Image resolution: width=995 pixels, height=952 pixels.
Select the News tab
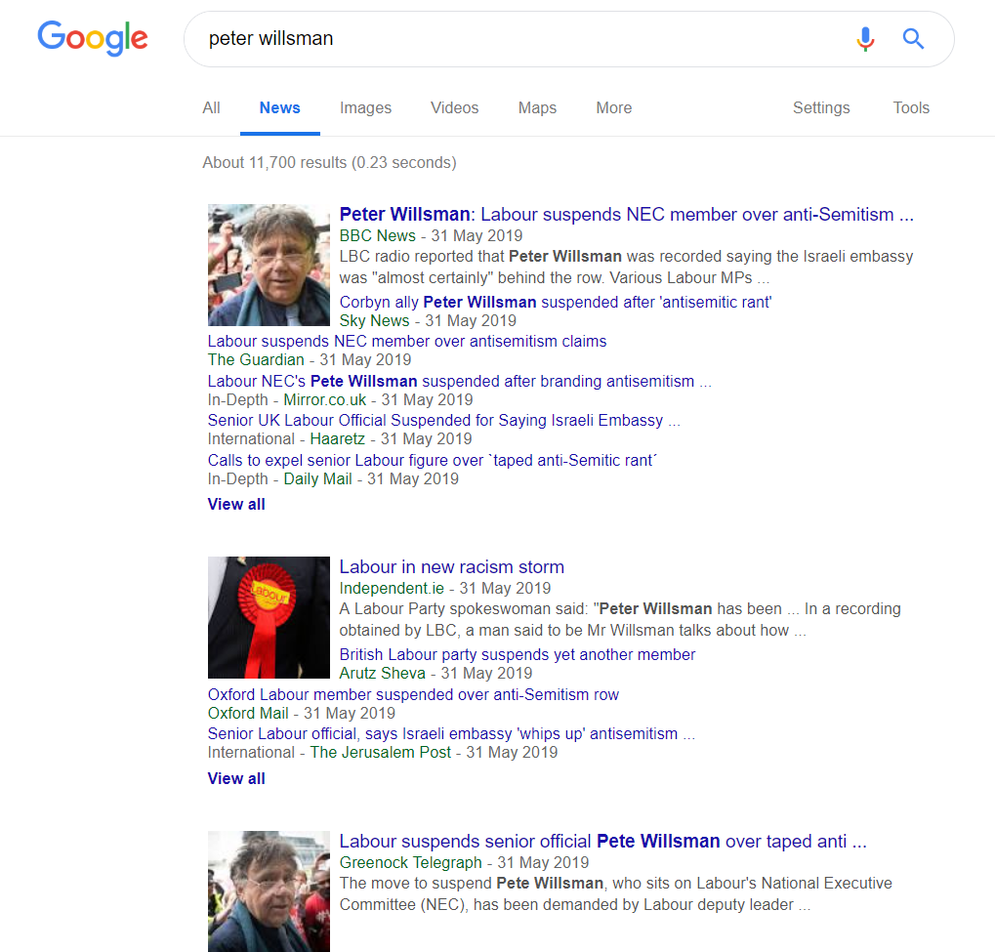[280, 107]
